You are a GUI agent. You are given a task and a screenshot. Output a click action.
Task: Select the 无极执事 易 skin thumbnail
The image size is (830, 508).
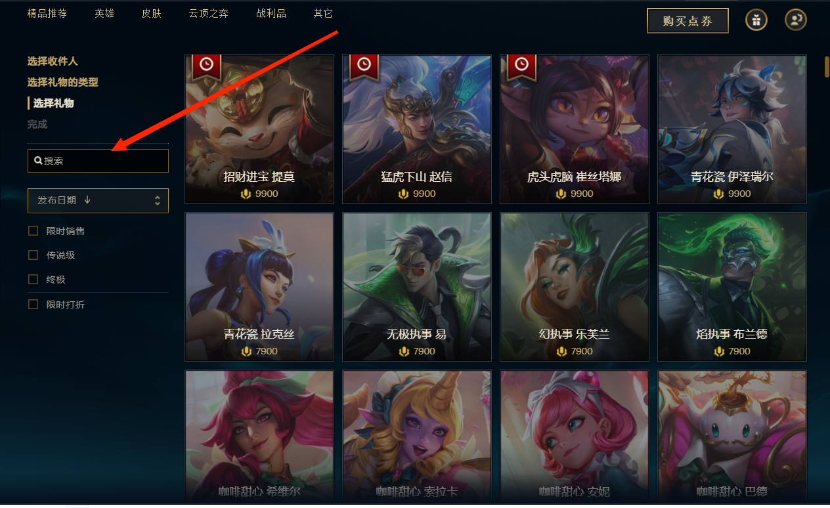pos(417,287)
